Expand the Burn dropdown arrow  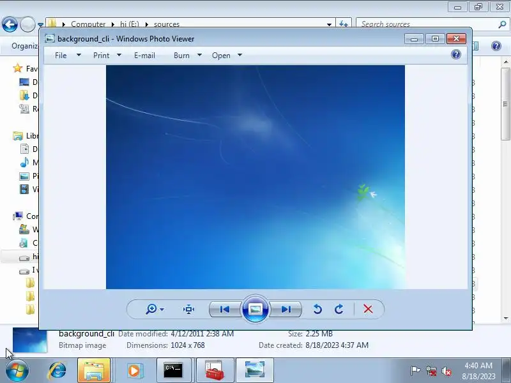click(199, 55)
